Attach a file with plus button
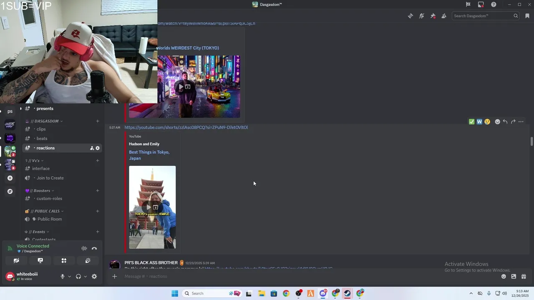Viewport: 534px width, 300px height. [114, 276]
